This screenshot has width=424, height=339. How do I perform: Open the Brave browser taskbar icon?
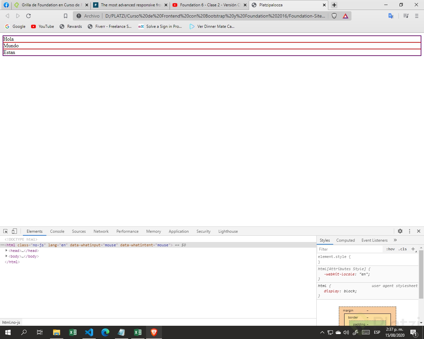tap(154, 332)
